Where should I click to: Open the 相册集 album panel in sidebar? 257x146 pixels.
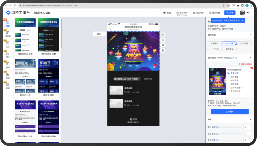(8, 34)
